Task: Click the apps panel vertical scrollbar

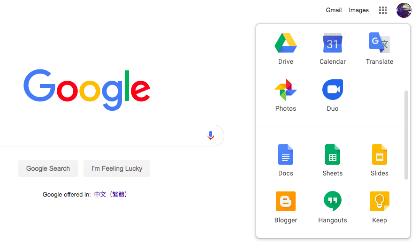Action: click(406, 135)
